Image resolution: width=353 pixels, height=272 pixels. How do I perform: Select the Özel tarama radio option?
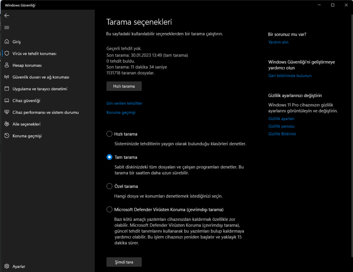[109, 186]
